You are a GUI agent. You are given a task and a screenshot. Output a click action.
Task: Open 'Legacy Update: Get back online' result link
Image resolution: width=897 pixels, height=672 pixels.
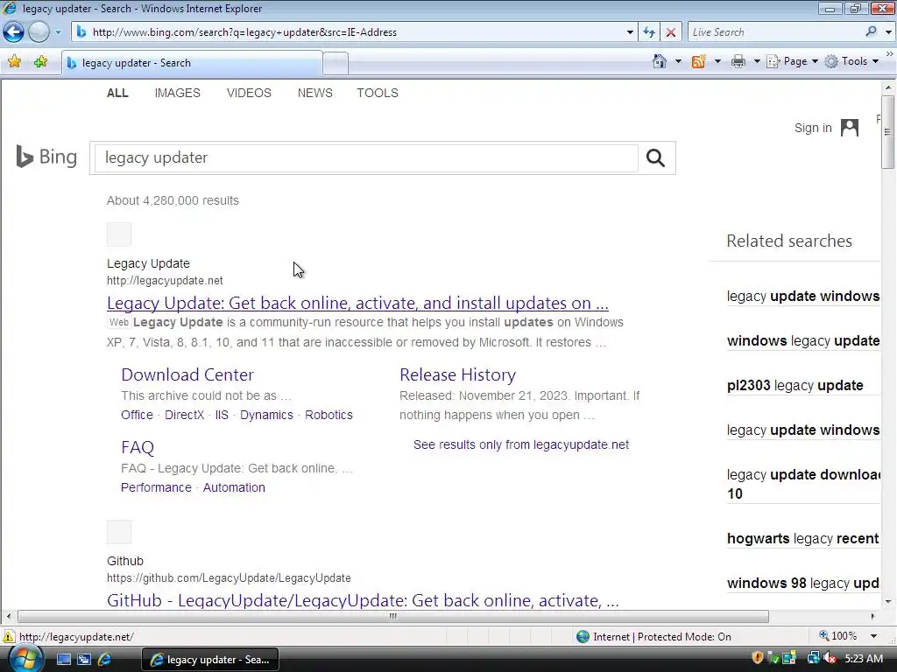pos(357,303)
